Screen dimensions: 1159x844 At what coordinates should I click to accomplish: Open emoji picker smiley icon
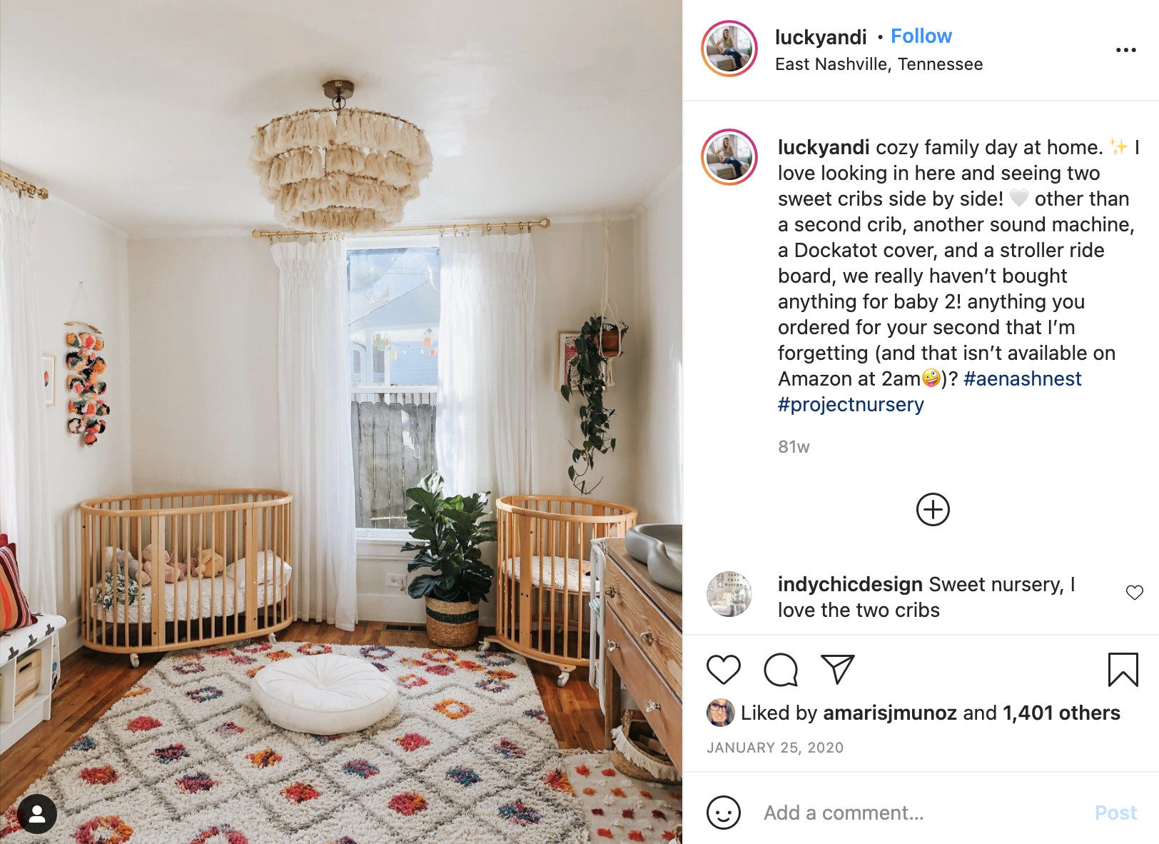(723, 813)
